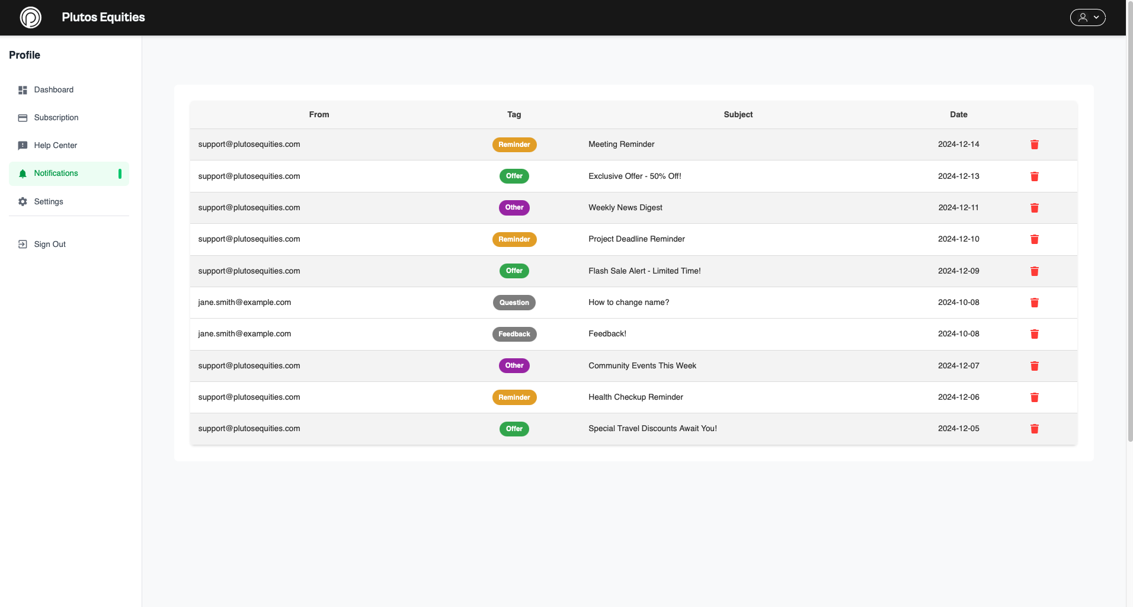Click the Plutos Equities logo
Screen dimensions: 1133x607
pyautogui.click(x=30, y=17)
